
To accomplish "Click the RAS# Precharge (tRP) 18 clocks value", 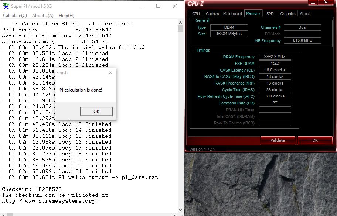I will pos(275,83).
